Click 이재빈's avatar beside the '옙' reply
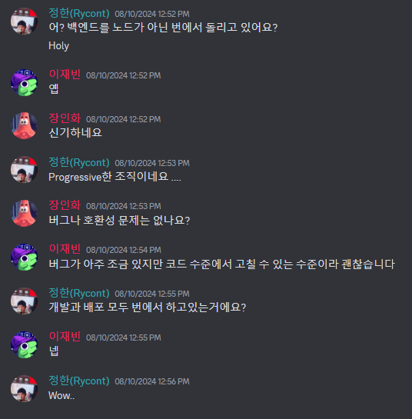 coord(24,82)
